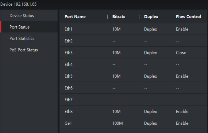Viewport: 208px width, 133px height.
Task: Select the Eth8 port row name
Action: point(69,112)
